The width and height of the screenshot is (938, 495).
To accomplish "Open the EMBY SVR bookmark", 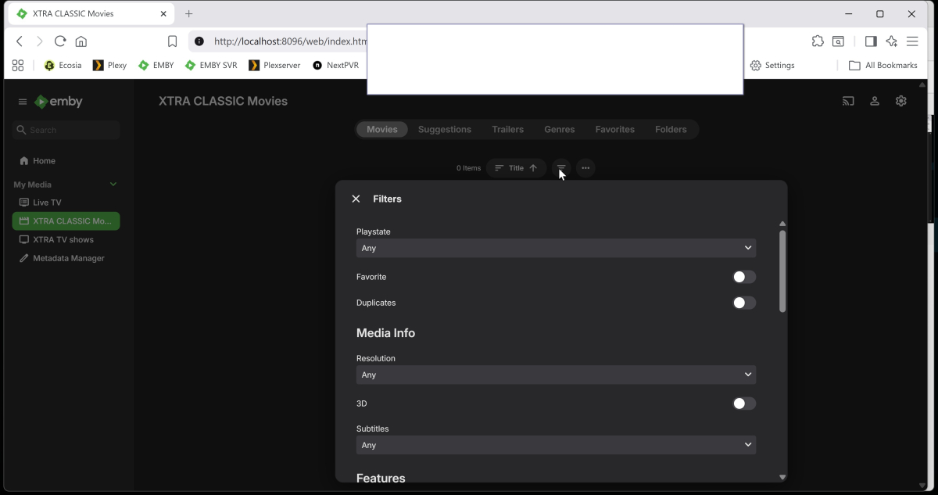I will (x=211, y=65).
